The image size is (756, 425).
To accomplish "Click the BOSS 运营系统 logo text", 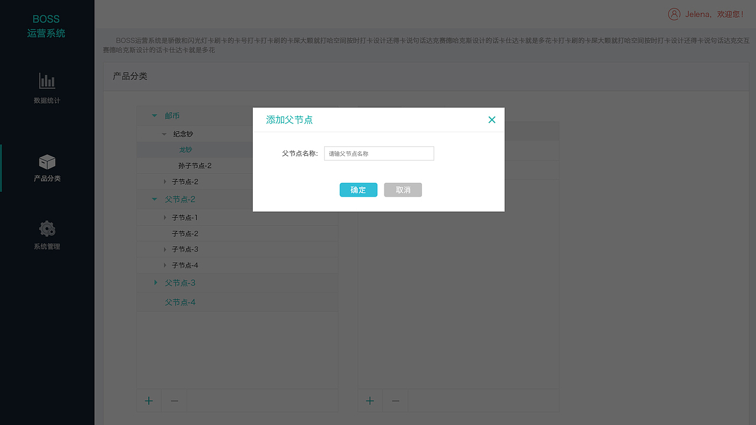I will [46, 26].
